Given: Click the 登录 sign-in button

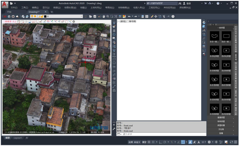Looking at the screenshot, I should click(189, 3).
